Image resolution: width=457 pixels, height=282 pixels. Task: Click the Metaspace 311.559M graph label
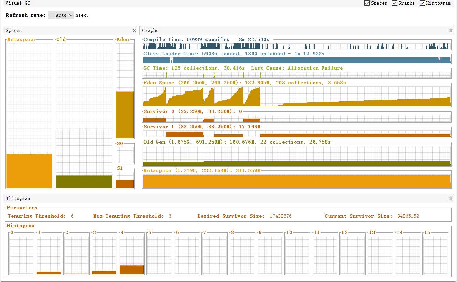202,170
